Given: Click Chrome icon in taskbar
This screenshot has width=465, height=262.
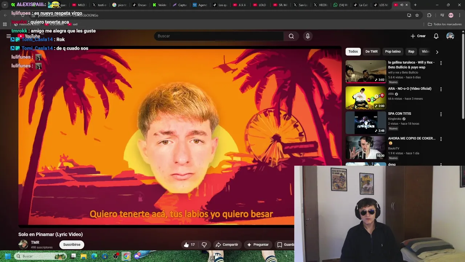Looking at the screenshot, I should coord(126,256).
